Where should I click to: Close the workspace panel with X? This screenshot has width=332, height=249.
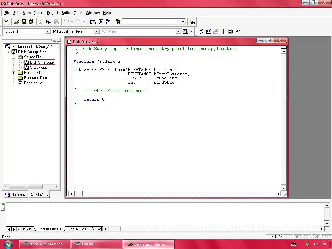(x=59, y=40)
